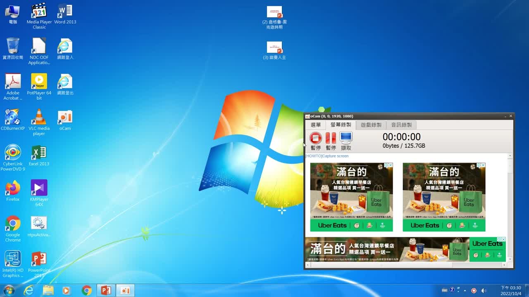Select the Media Player Classic desktop icon

[x=39, y=16]
